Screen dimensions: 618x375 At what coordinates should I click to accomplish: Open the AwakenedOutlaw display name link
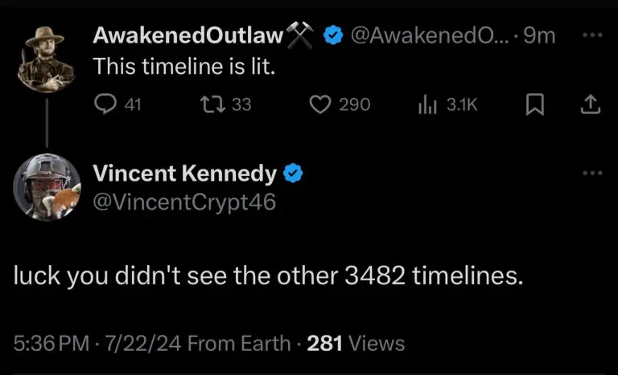(x=188, y=35)
